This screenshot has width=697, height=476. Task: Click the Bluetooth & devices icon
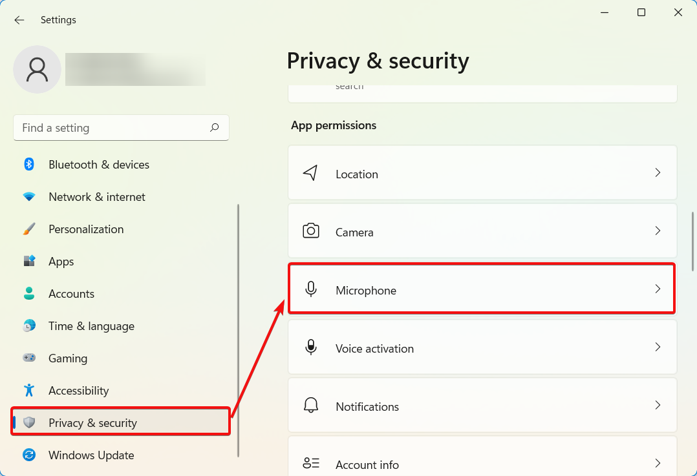point(29,164)
